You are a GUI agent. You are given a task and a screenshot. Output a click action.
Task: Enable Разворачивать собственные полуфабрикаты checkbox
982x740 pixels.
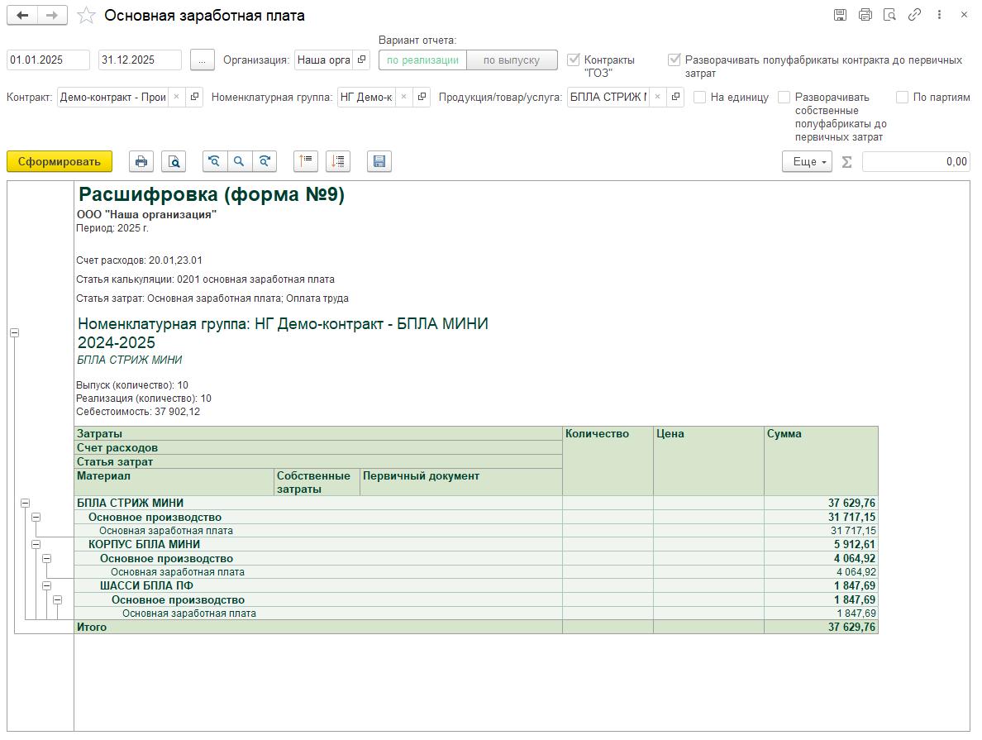pos(784,97)
